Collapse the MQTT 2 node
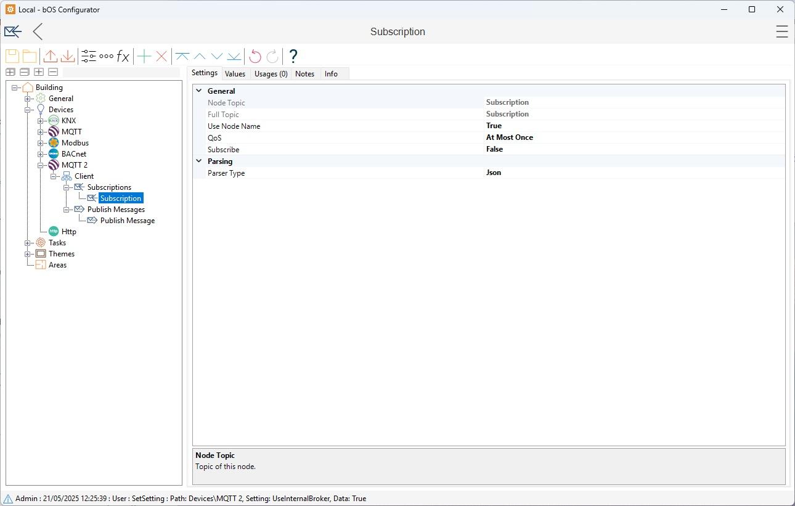 (x=41, y=165)
